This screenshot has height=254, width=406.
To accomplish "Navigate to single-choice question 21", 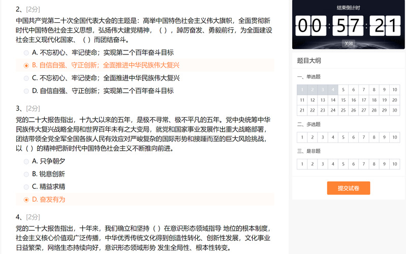I will 302,110.
